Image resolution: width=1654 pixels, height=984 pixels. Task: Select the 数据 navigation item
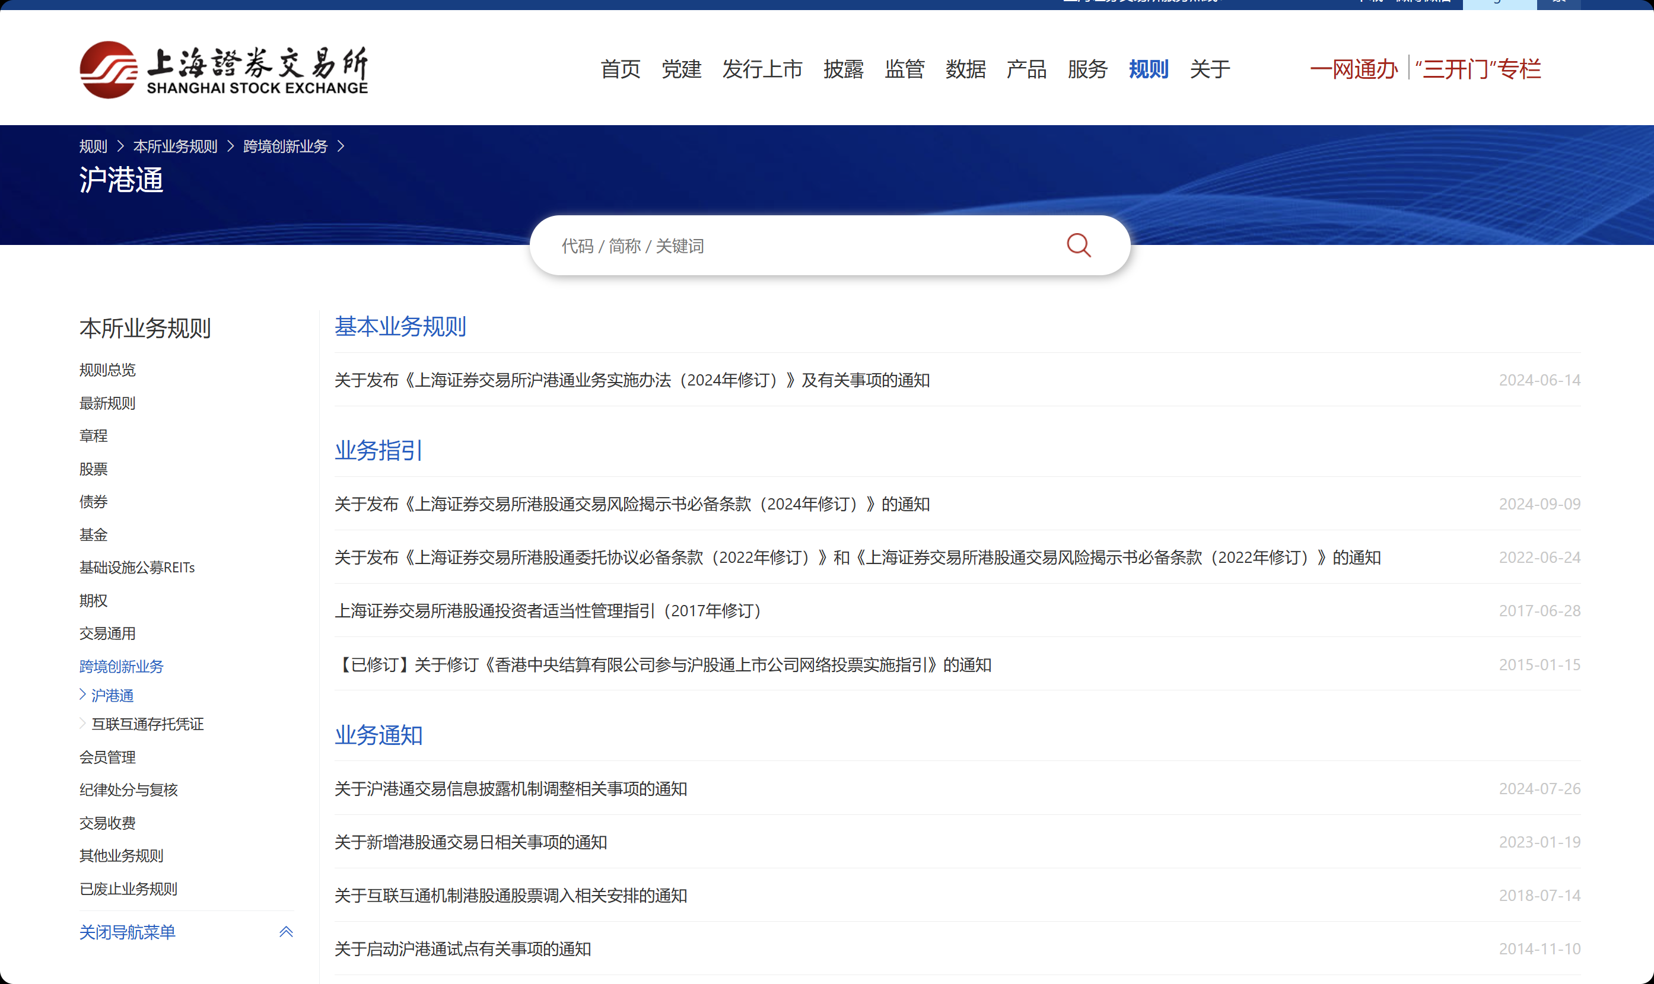pos(965,69)
